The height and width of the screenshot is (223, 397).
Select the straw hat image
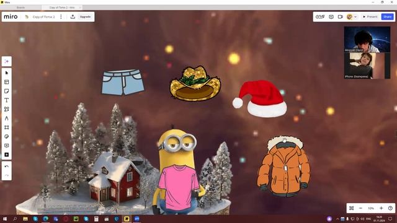pyautogui.click(x=195, y=84)
